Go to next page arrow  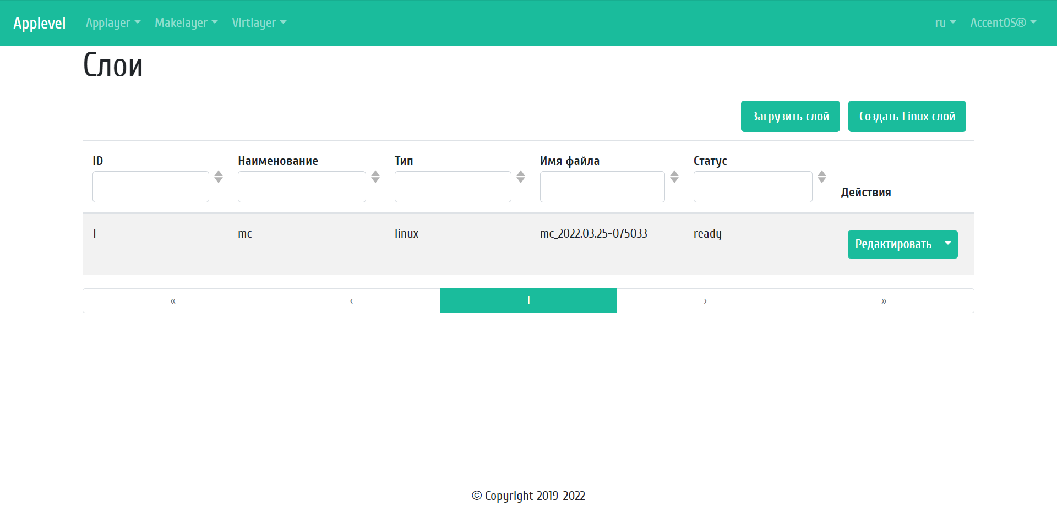pyautogui.click(x=705, y=301)
